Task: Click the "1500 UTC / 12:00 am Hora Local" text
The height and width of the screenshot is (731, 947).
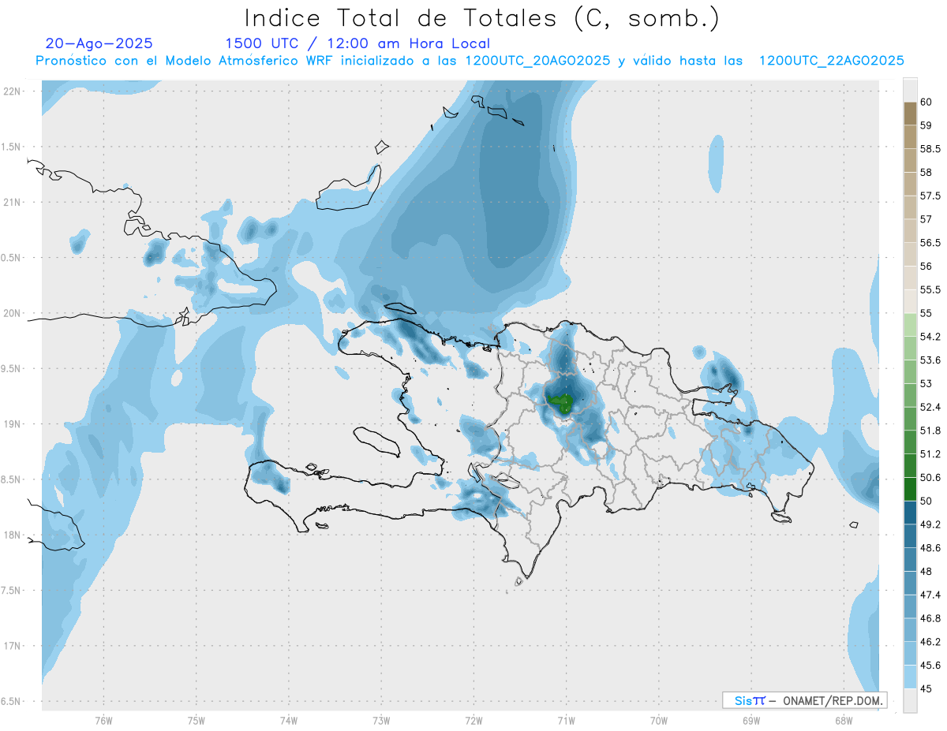Action: tap(357, 44)
